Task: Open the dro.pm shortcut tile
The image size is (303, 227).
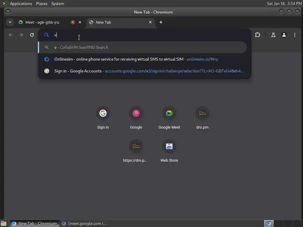Action: pyautogui.click(x=202, y=118)
